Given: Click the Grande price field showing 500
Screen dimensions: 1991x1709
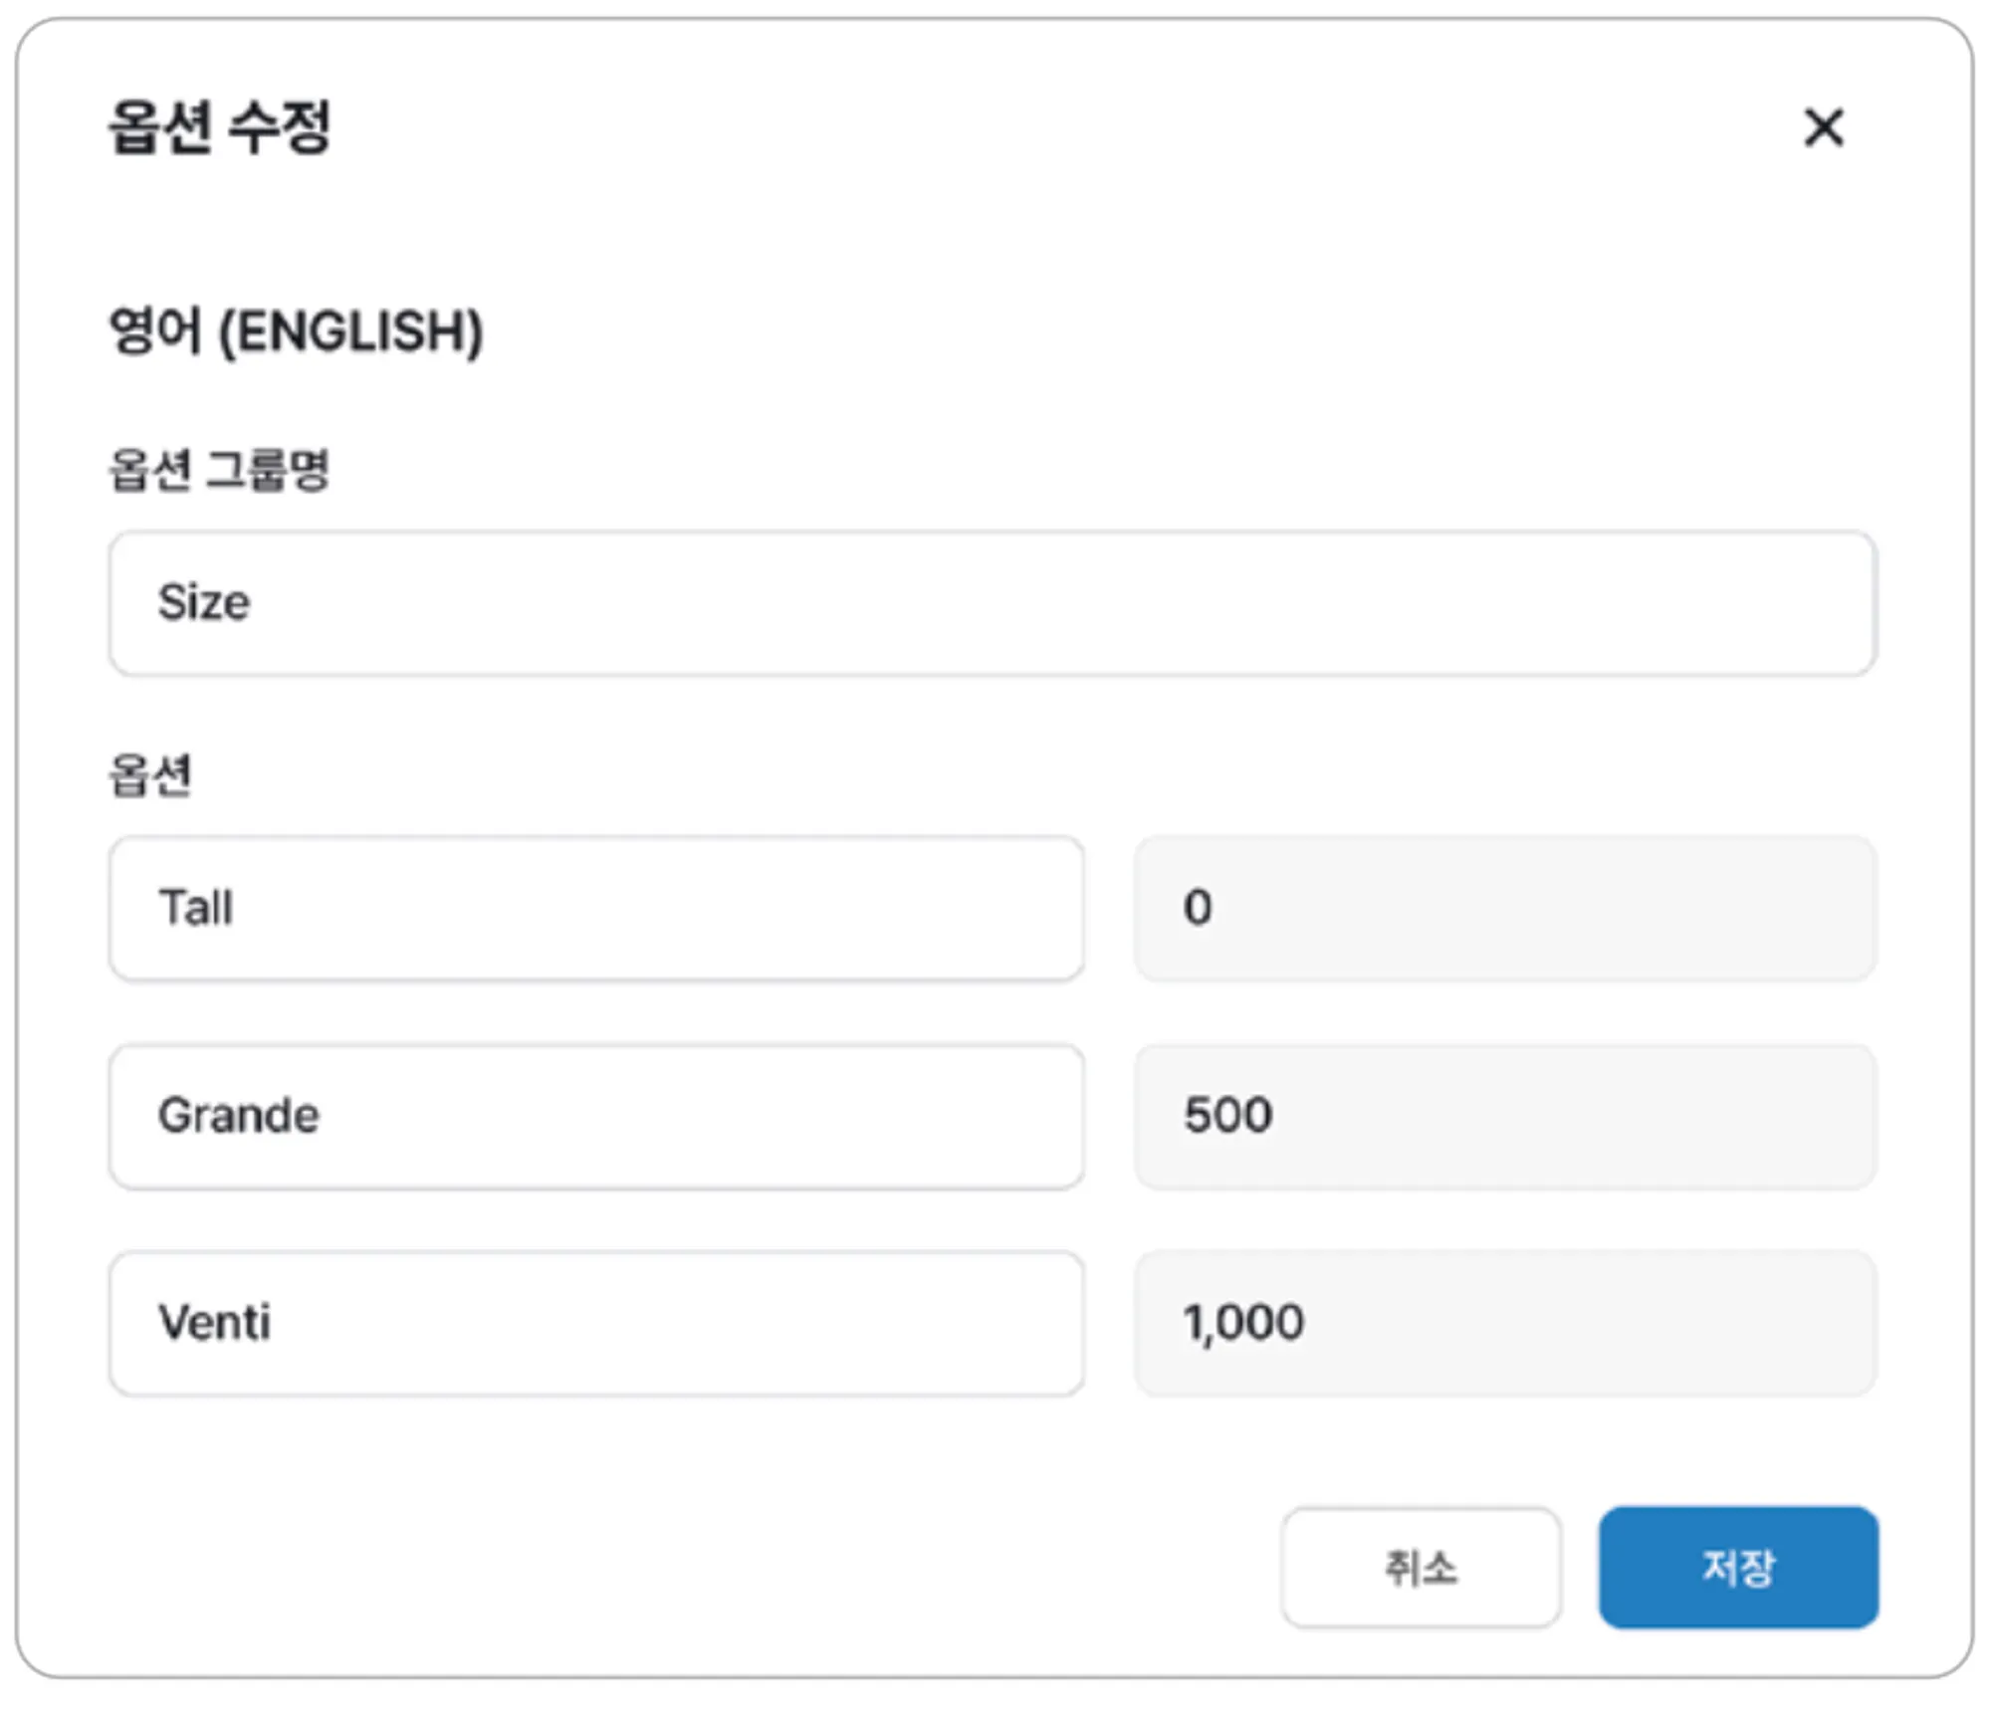Looking at the screenshot, I should tap(1504, 1116).
